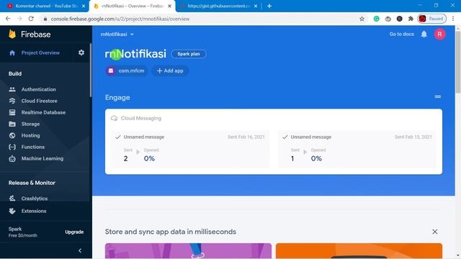This screenshot has width=461, height=259.
Task: Click the Authentication people icon
Action: pyautogui.click(x=12, y=89)
